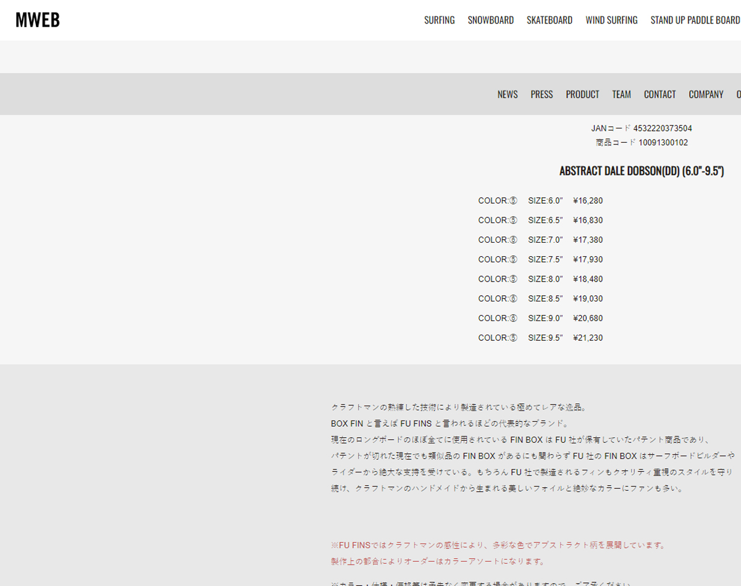Click the ABSTRACT DALE DOBSON product title
This screenshot has height=586, width=741.
pyautogui.click(x=642, y=171)
